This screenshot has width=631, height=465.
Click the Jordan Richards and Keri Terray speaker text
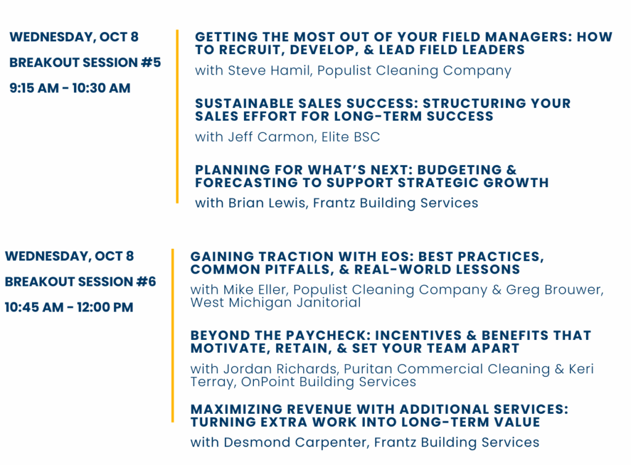tap(392, 375)
